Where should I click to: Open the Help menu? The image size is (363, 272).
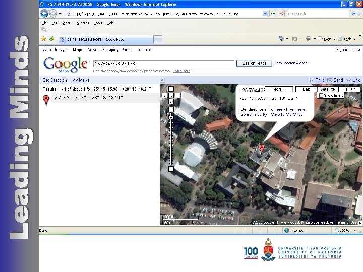(x=110, y=23)
